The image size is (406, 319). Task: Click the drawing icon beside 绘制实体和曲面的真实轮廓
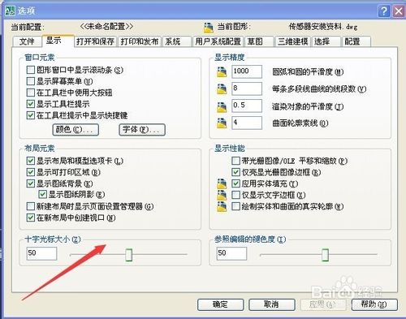click(x=222, y=206)
